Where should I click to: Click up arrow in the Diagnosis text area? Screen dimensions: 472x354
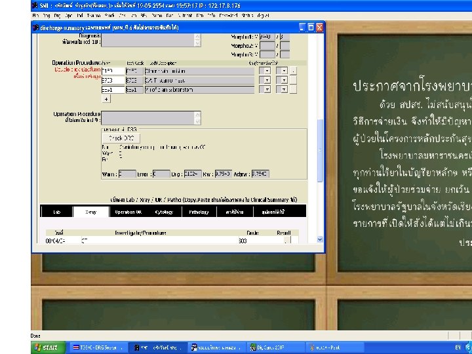pyautogui.click(x=197, y=37)
